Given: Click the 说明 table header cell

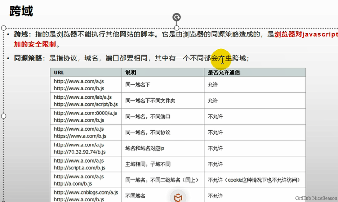Looking at the screenshot, I should (x=131, y=73).
